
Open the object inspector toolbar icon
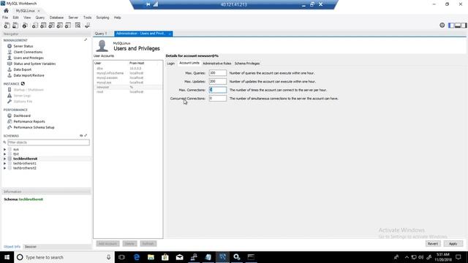[25, 26]
